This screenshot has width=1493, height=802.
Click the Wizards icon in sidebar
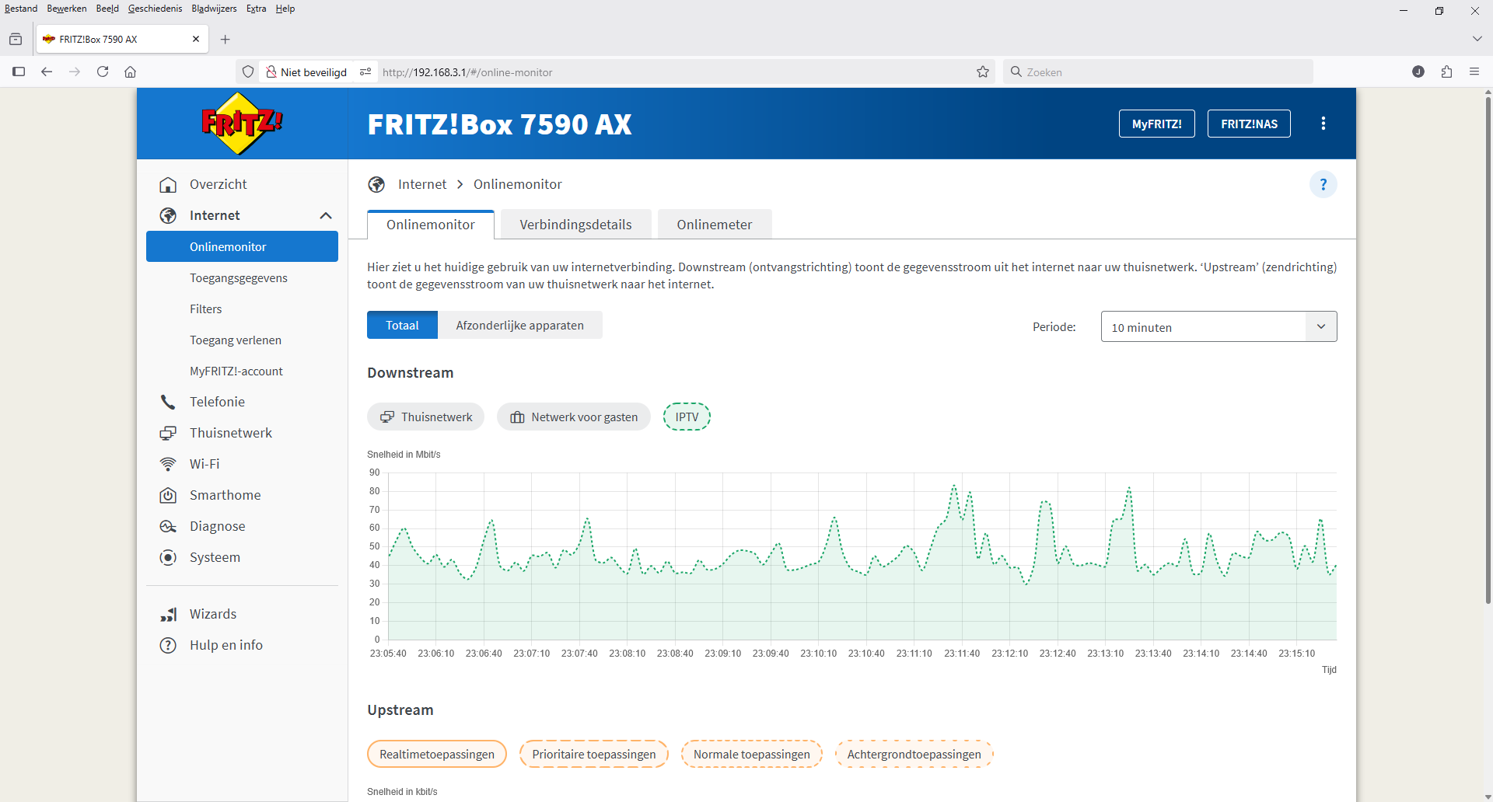coord(168,614)
